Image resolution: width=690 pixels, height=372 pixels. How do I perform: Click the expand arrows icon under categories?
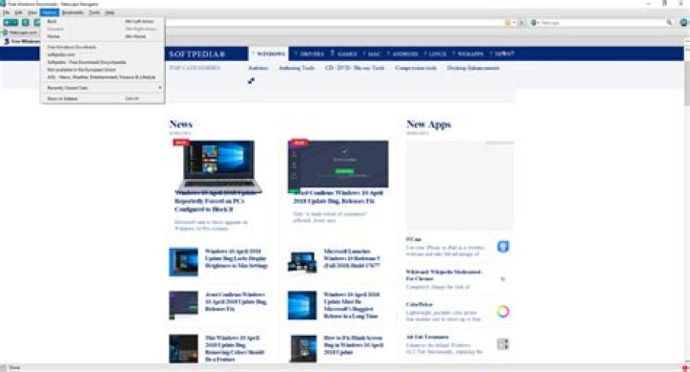pos(251,81)
